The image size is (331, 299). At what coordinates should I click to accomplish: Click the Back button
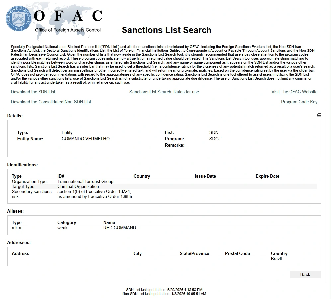tap(305, 274)
